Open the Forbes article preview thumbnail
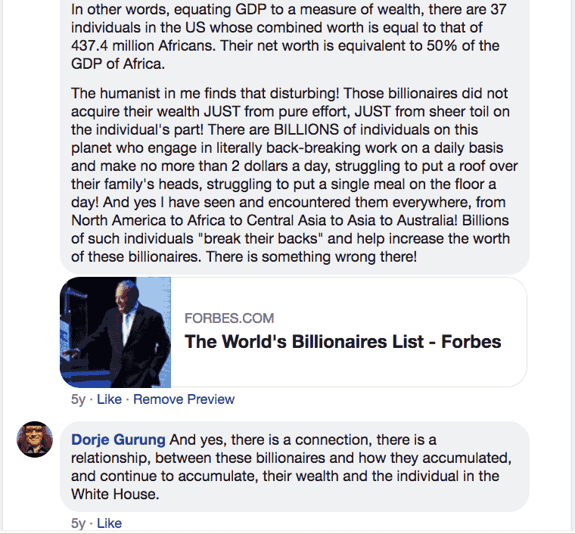 115,332
